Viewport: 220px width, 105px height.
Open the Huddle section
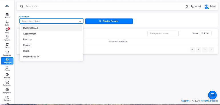(7, 76)
